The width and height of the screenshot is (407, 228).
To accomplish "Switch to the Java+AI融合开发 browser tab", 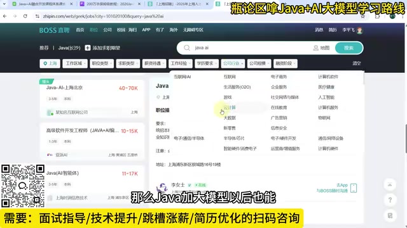I will (41, 4).
